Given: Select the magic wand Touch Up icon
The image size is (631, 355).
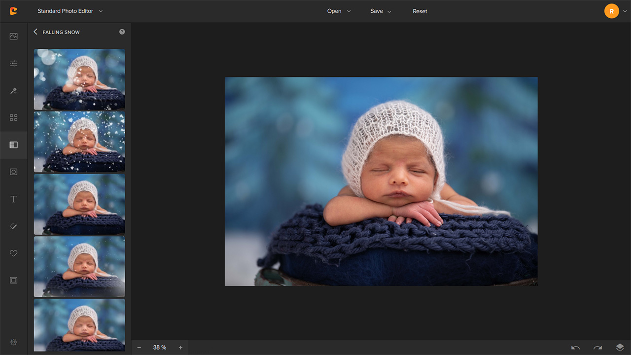Looking at the screenshot, I should (13, 91).
